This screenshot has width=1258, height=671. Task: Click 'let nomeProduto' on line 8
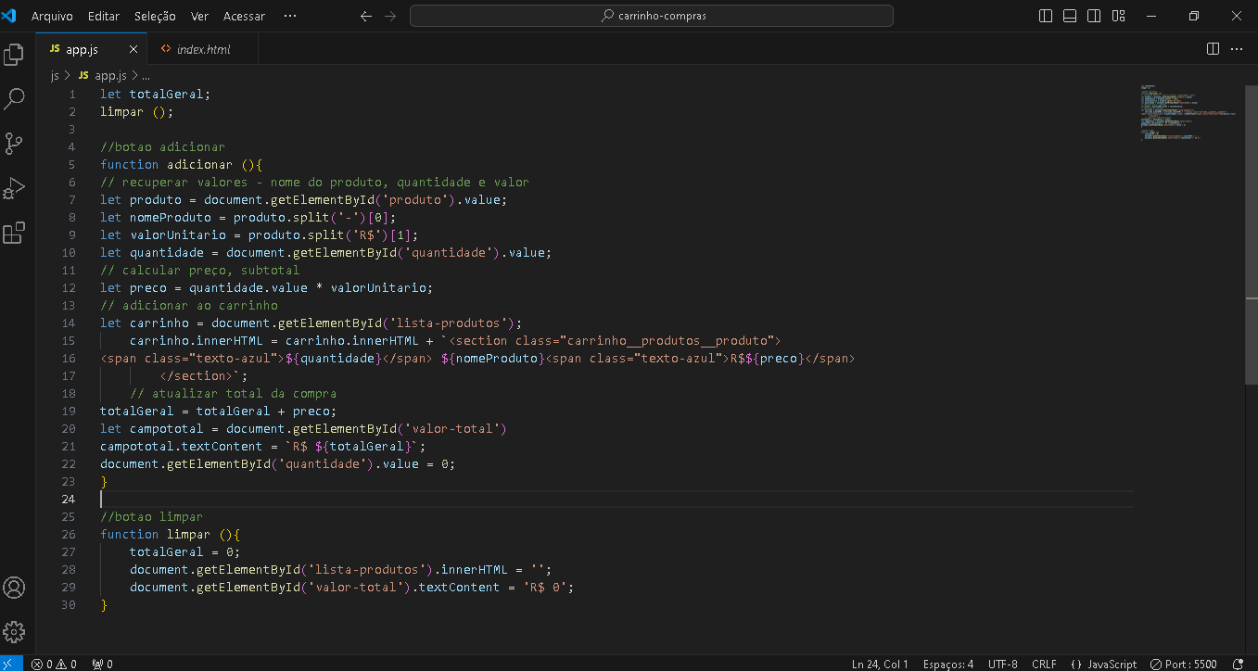tap(156, 217)
